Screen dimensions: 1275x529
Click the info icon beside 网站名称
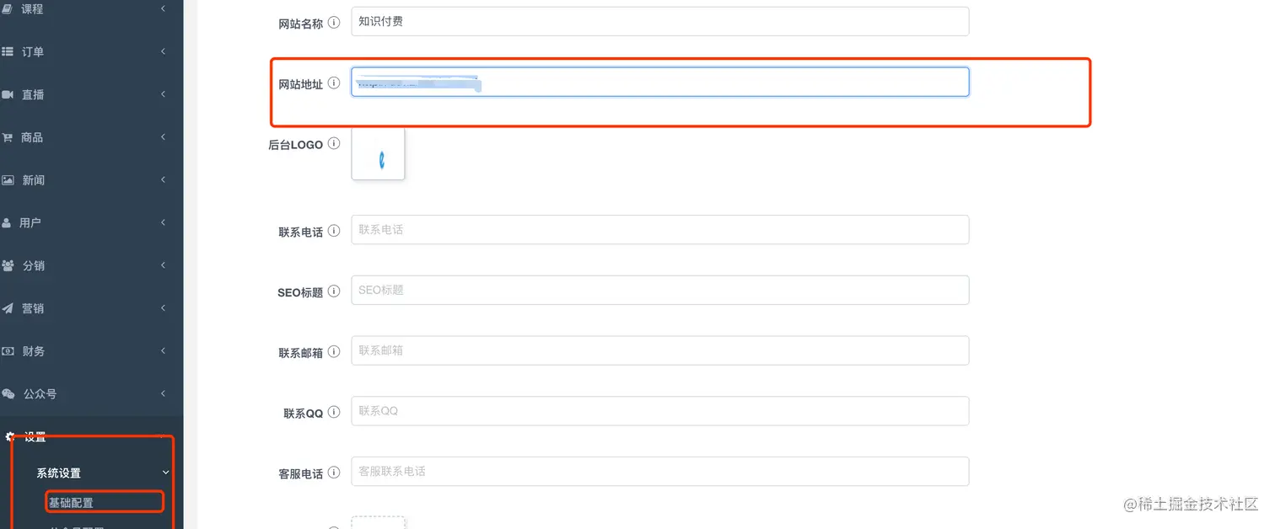(x=334, y=23)
